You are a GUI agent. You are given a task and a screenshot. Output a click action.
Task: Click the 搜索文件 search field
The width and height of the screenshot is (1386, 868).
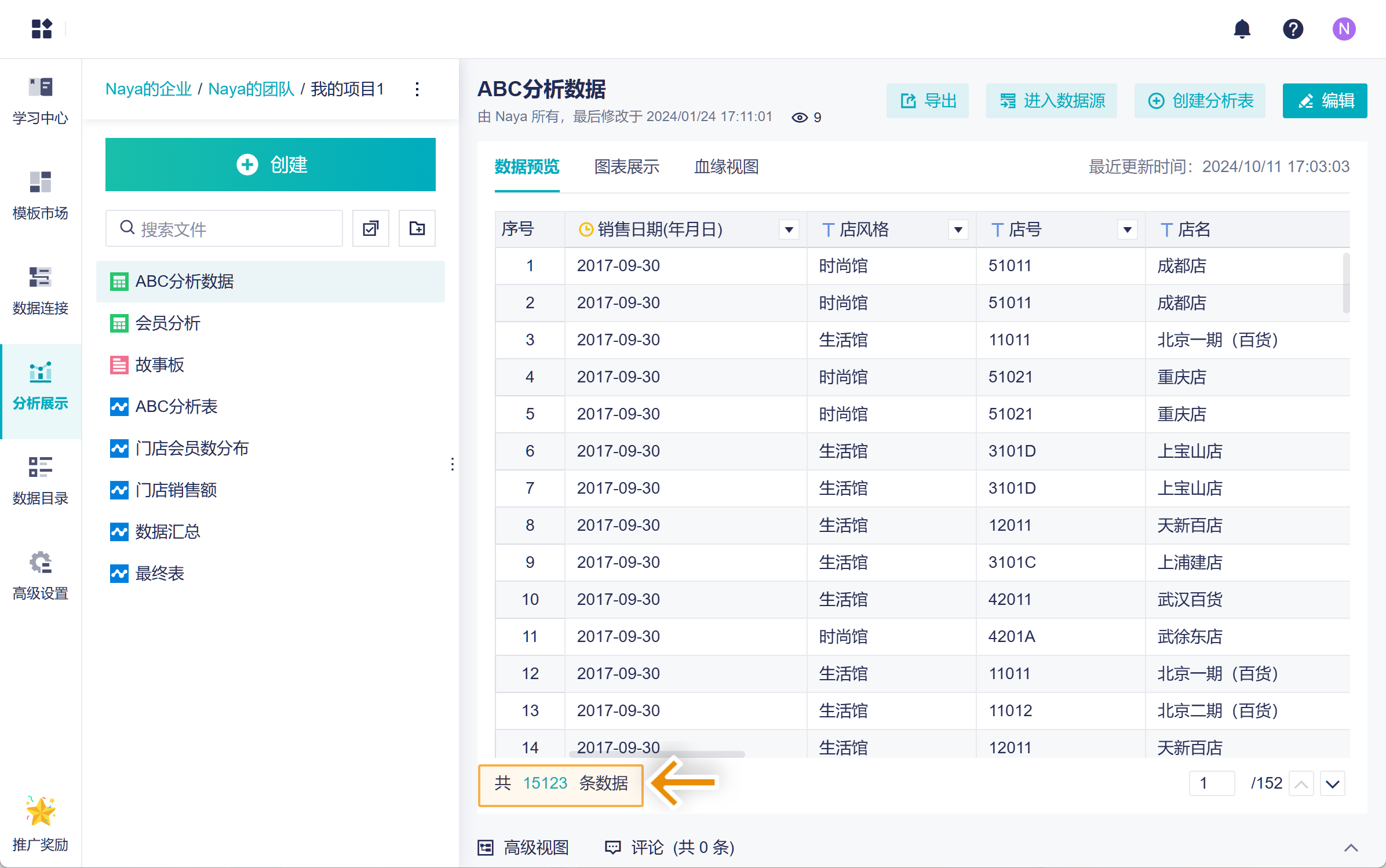[232, 228]
